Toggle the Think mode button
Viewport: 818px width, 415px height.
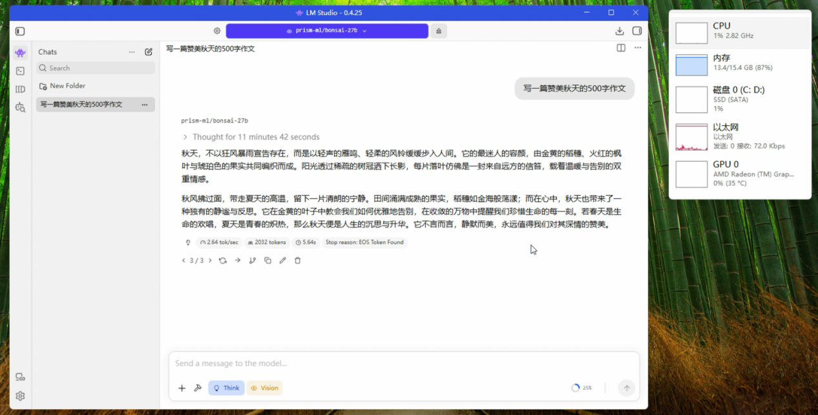coord(226,388)
